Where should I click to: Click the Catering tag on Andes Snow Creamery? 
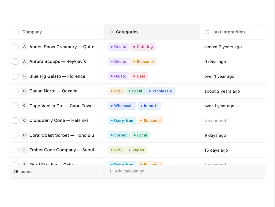(x=143, y=47)
